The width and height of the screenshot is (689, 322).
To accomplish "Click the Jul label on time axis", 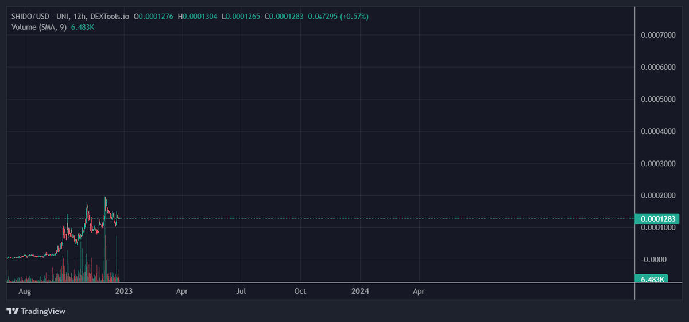I will 241,291.
